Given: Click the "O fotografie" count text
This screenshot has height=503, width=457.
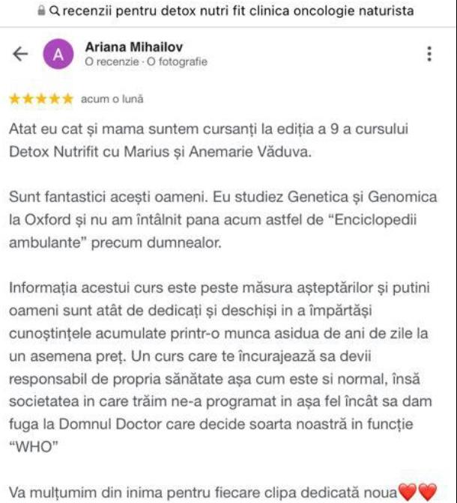Looking at the screenshot, I should pos(177,61).
